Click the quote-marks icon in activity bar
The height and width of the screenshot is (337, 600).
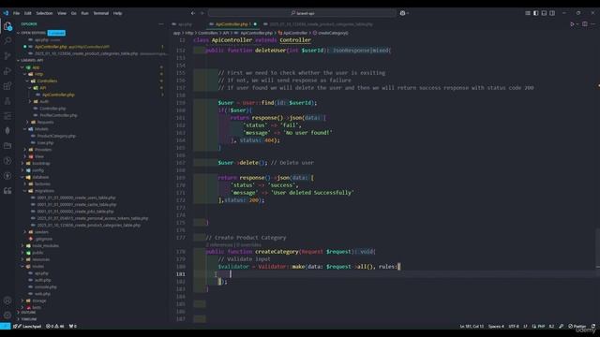[7, 191]
